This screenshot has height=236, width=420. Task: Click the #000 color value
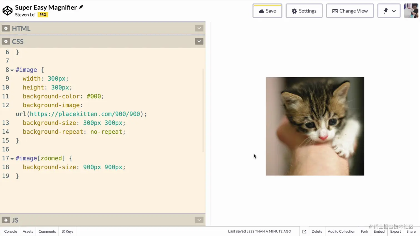tap(94, 96)
